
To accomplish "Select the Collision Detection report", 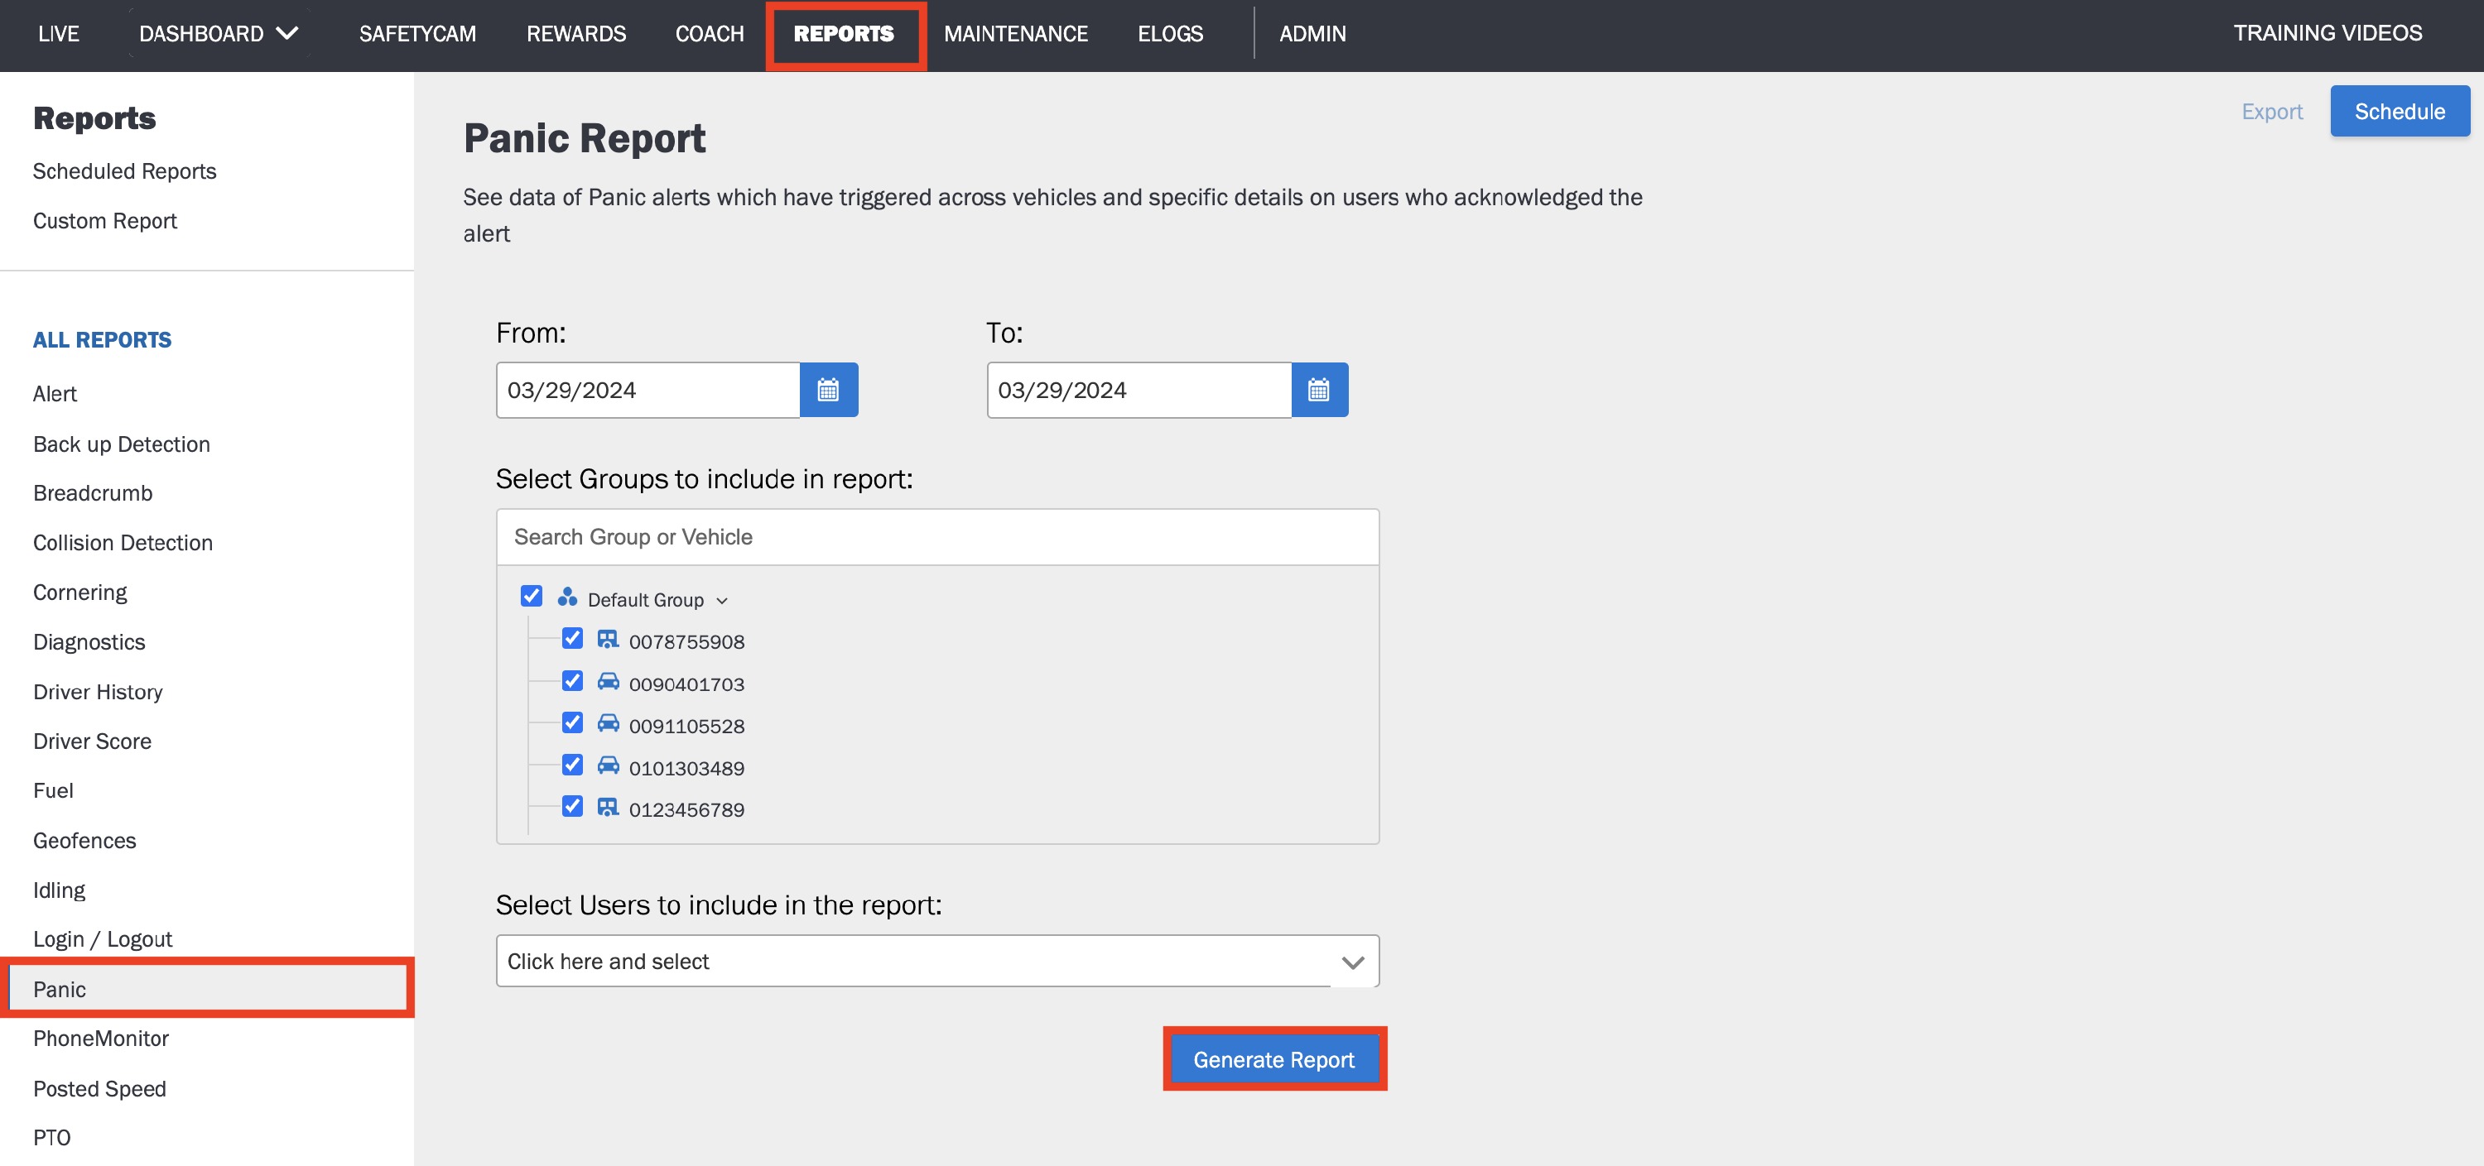I will coord(123,543).
